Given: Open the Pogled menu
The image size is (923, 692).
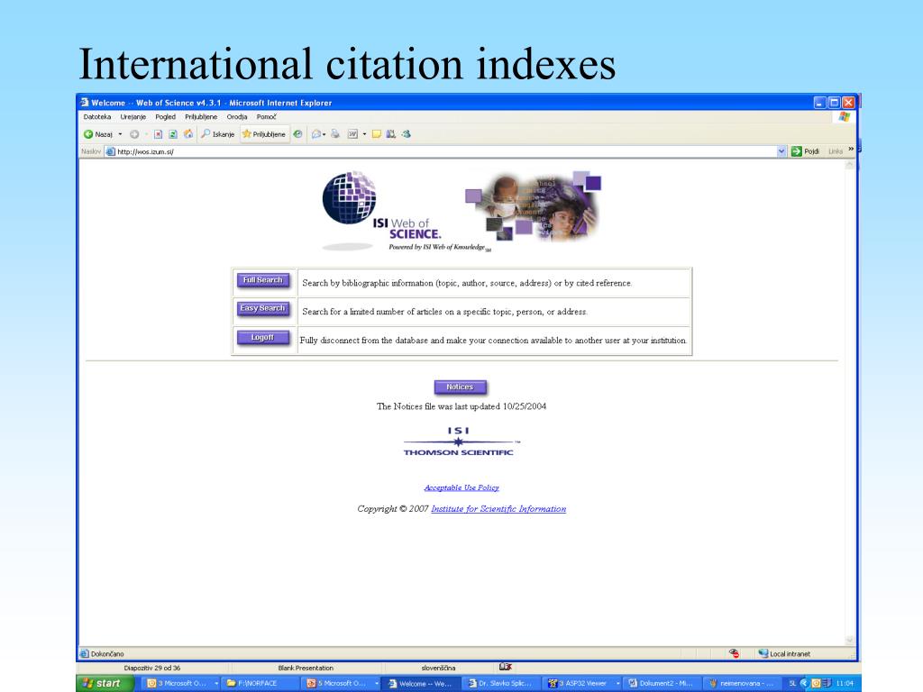Looking at the screenshot, I should click(166, 117).
